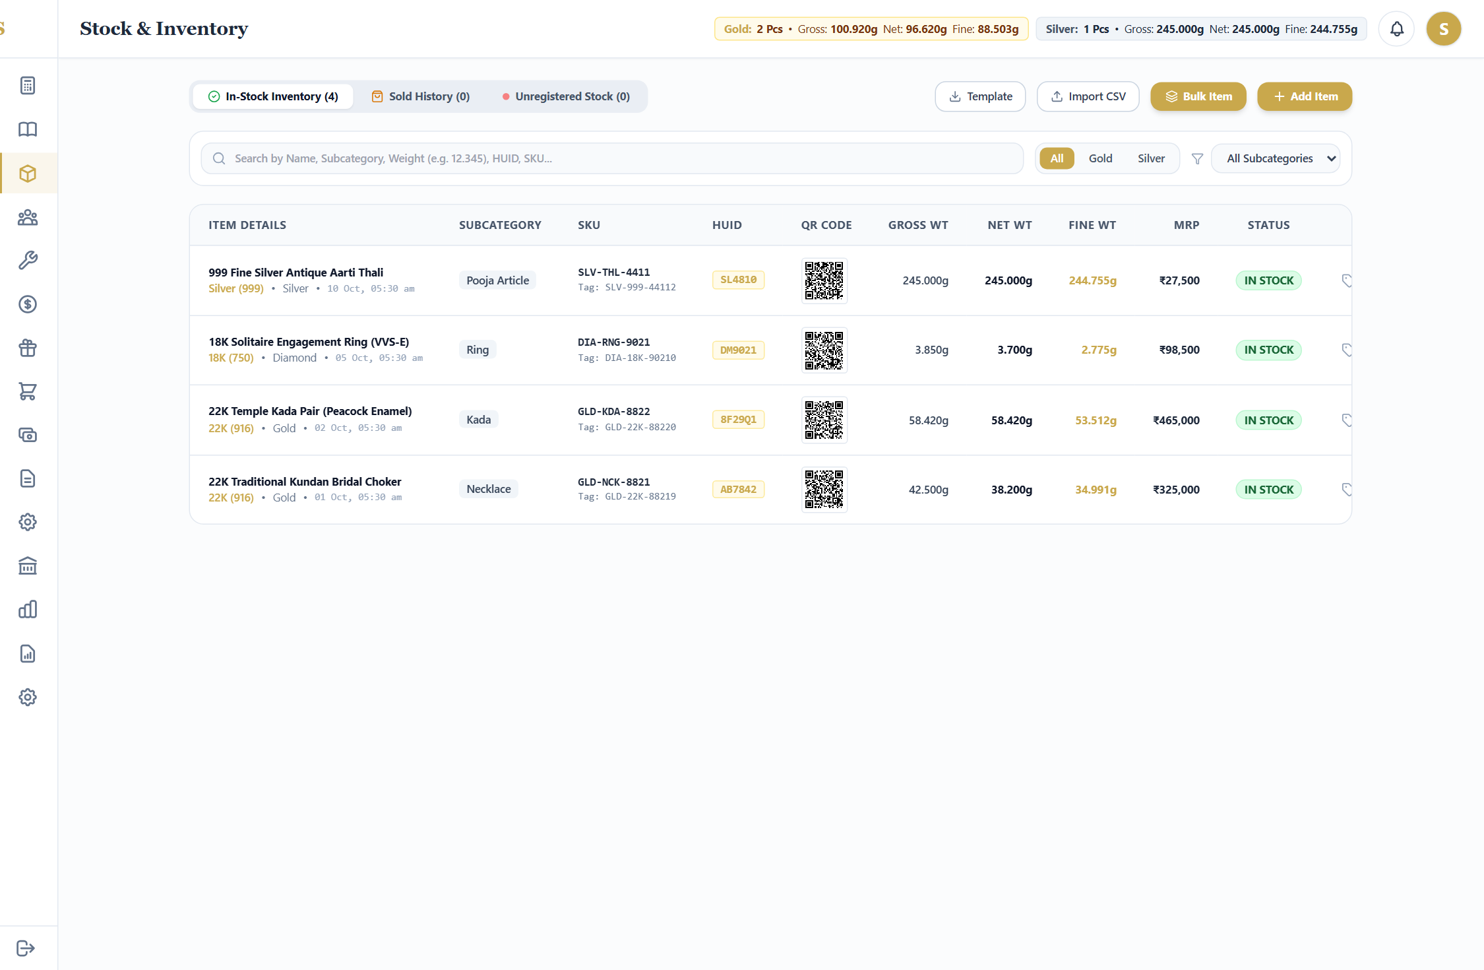Viewport: 1484px width, 970px height.
Task: Open the report file-chart sidebar icon
Action: coord(28,653)
